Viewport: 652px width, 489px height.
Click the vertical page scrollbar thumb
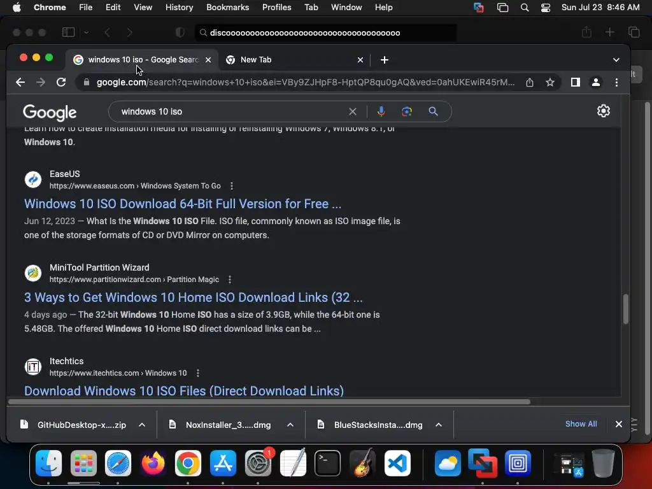[x=625, y=309]
